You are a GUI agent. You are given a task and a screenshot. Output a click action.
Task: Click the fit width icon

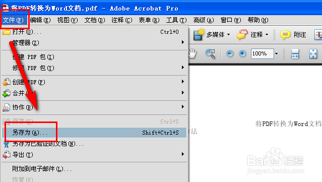point(295,54)
